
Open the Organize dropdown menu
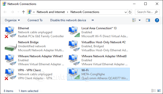12,20
